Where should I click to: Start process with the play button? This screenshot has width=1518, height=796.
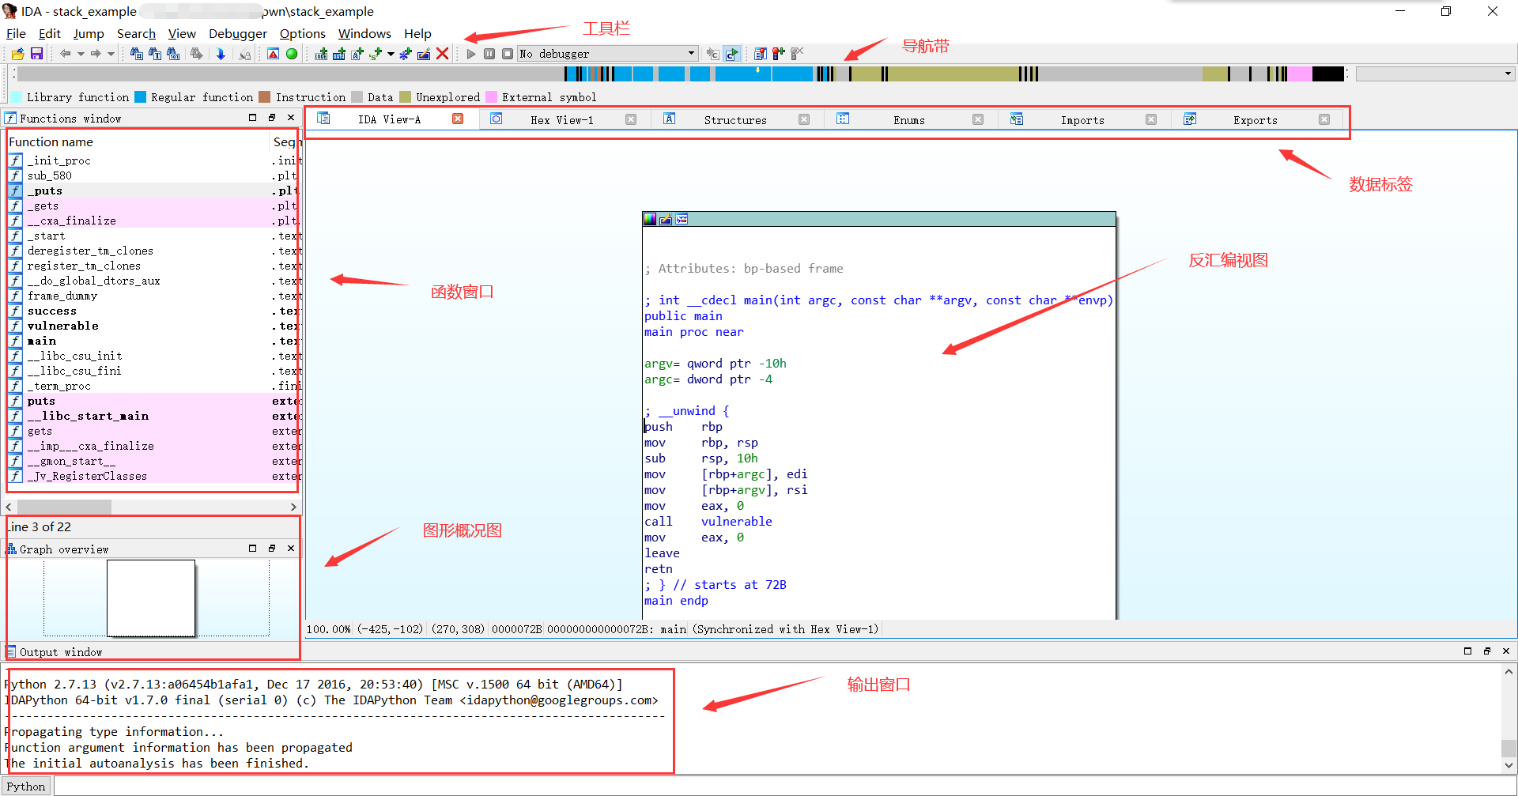(471, 54)
